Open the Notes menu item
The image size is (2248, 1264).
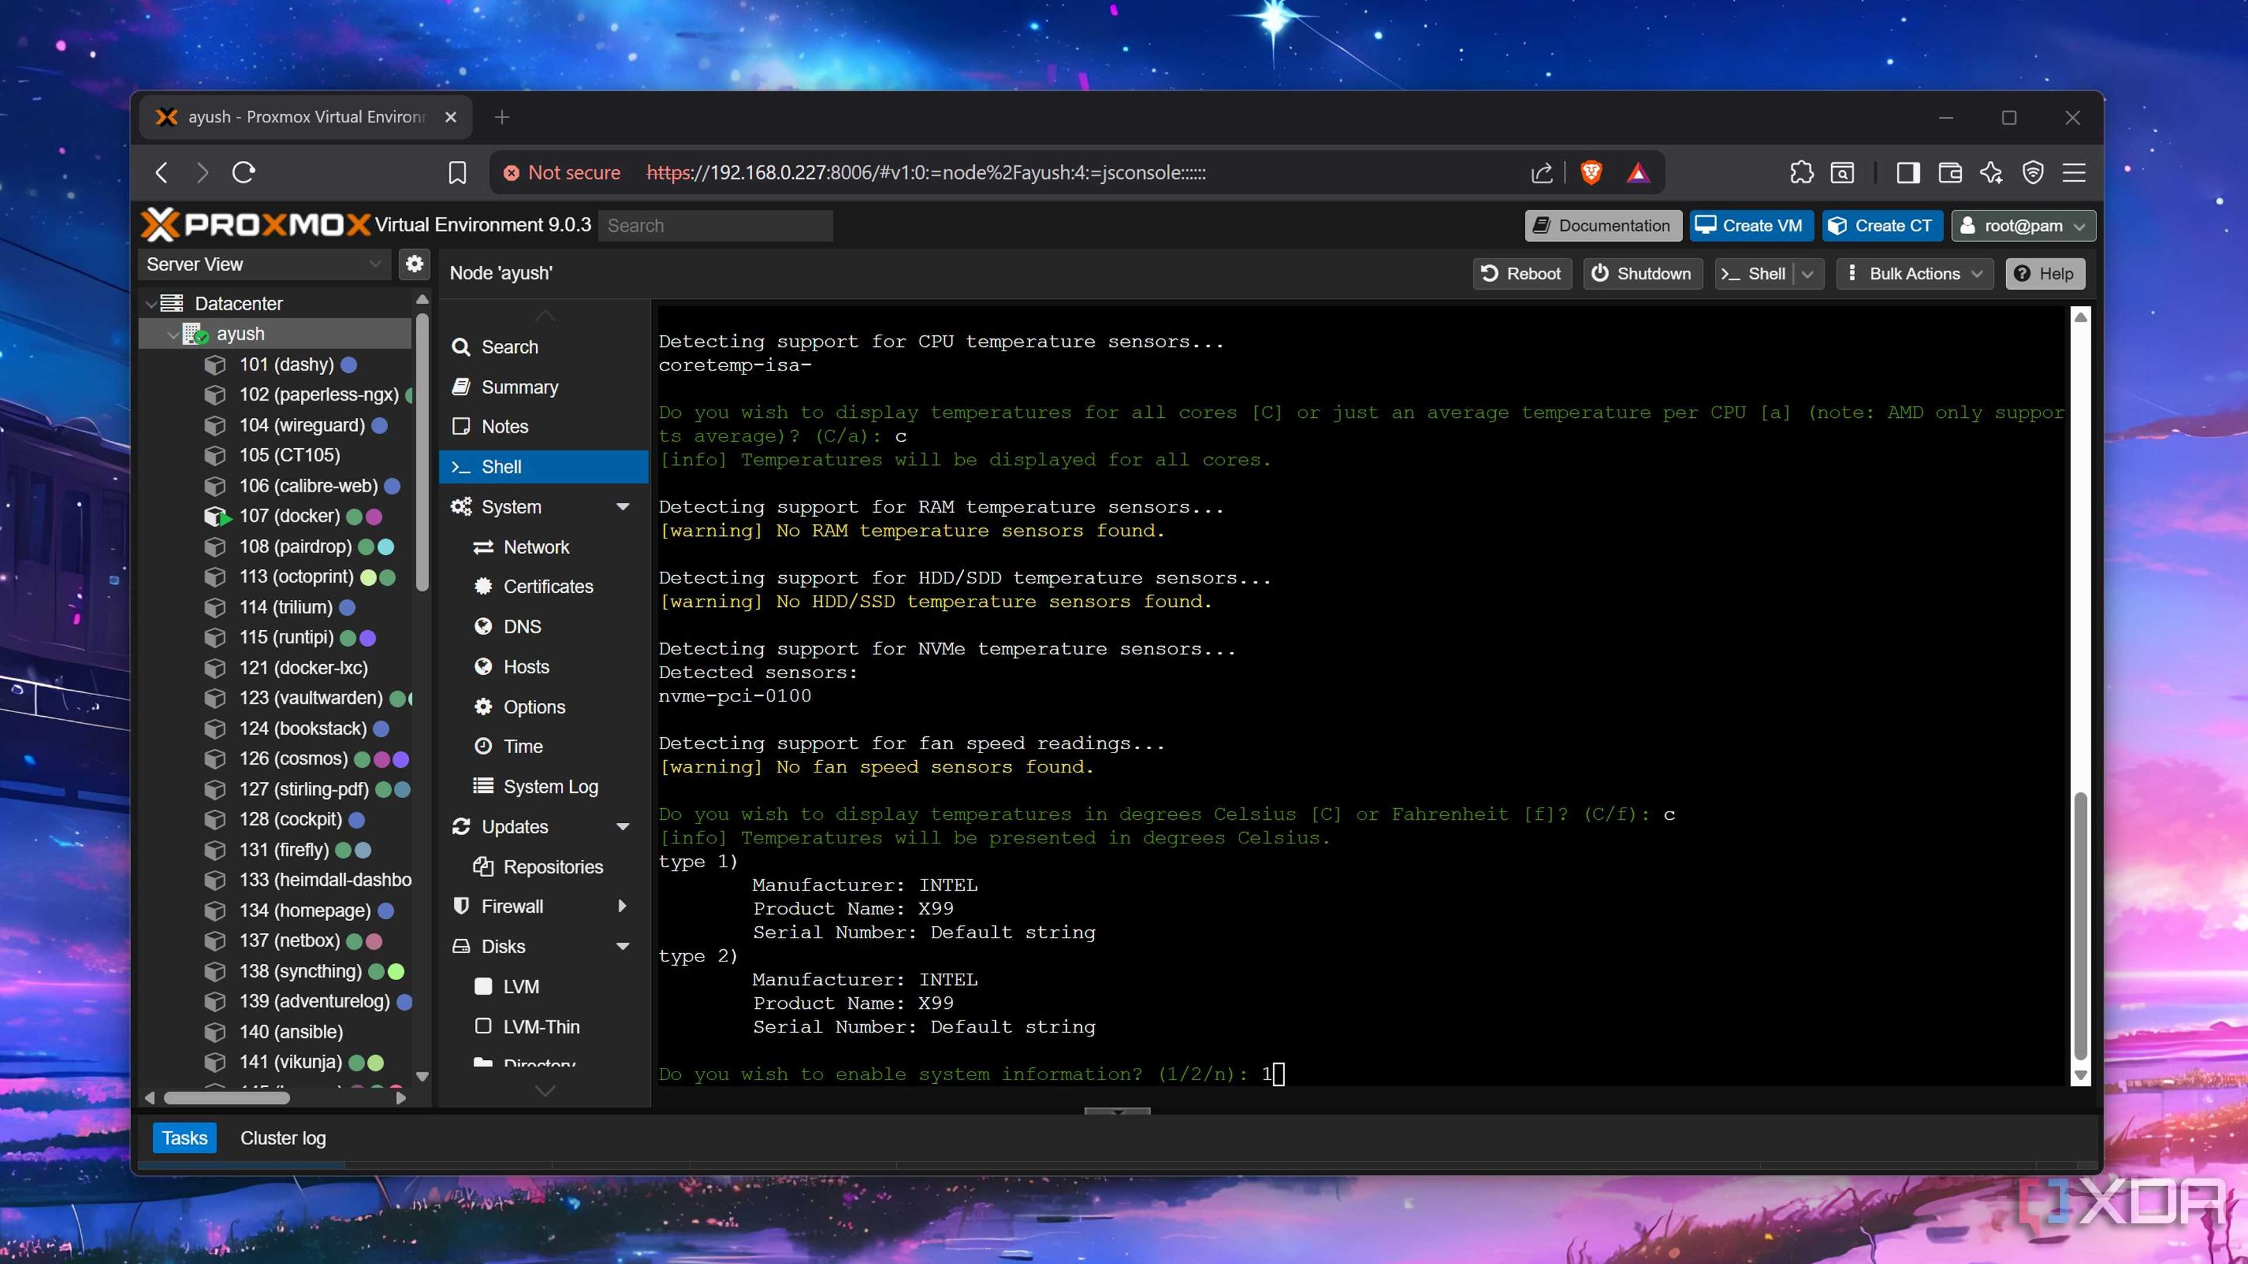pyautogui.click(x=505, y=427)
